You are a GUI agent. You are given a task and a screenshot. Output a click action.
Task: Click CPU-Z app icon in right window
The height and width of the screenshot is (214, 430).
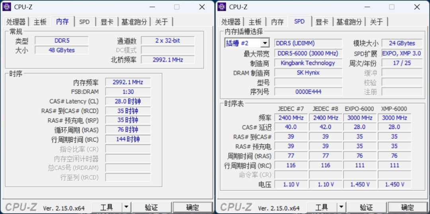coord(222,7)
